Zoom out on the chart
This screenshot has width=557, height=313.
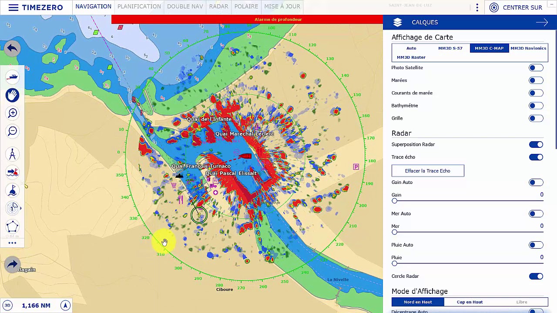point(12,131)
